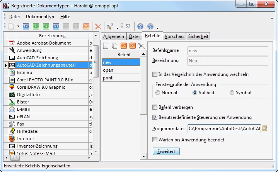
Task: Open help with blue question mark icon
Action: point(140,26)
